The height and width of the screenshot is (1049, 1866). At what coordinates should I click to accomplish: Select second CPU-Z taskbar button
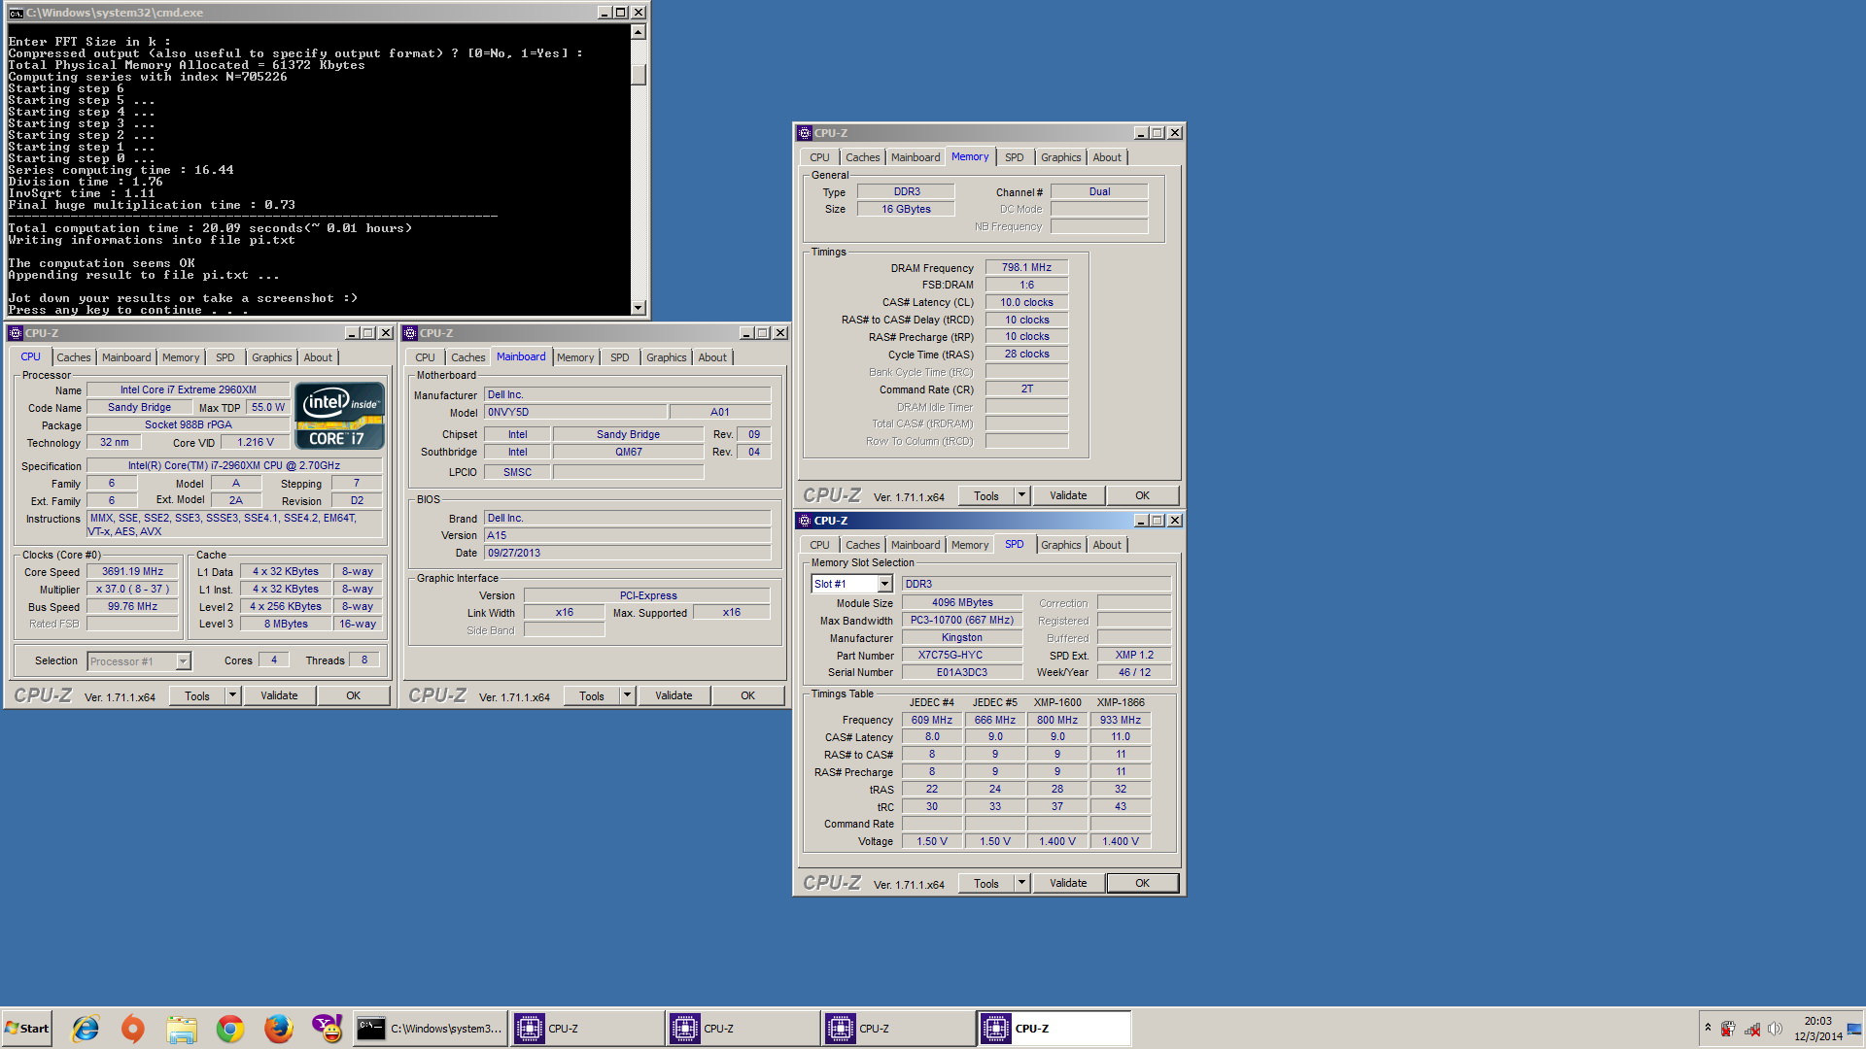(743, 1029)
